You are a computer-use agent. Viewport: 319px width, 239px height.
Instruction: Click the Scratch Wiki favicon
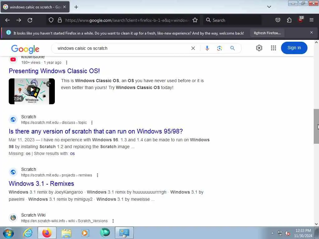[x=13, y=218]
